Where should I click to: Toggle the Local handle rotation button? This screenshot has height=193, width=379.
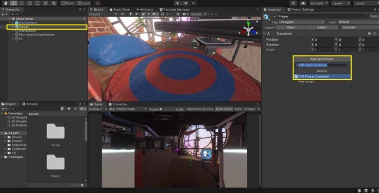tap(84, 3)
